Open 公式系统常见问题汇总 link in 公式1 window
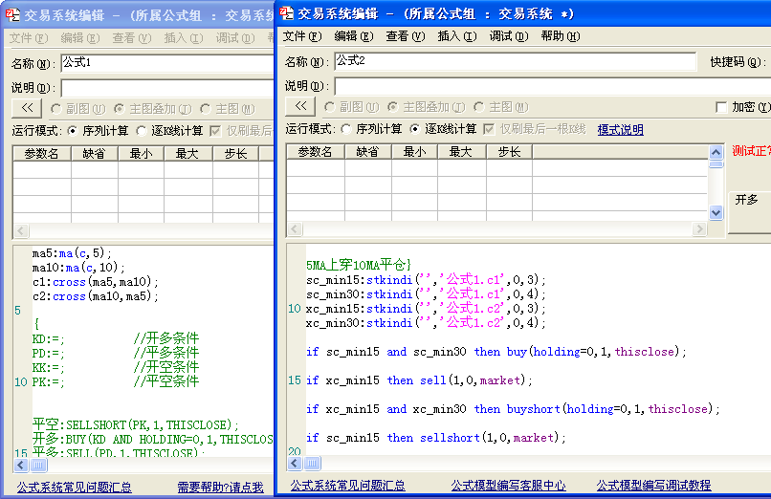The width and height of the screenshot is (771, 499). point(75,488)
